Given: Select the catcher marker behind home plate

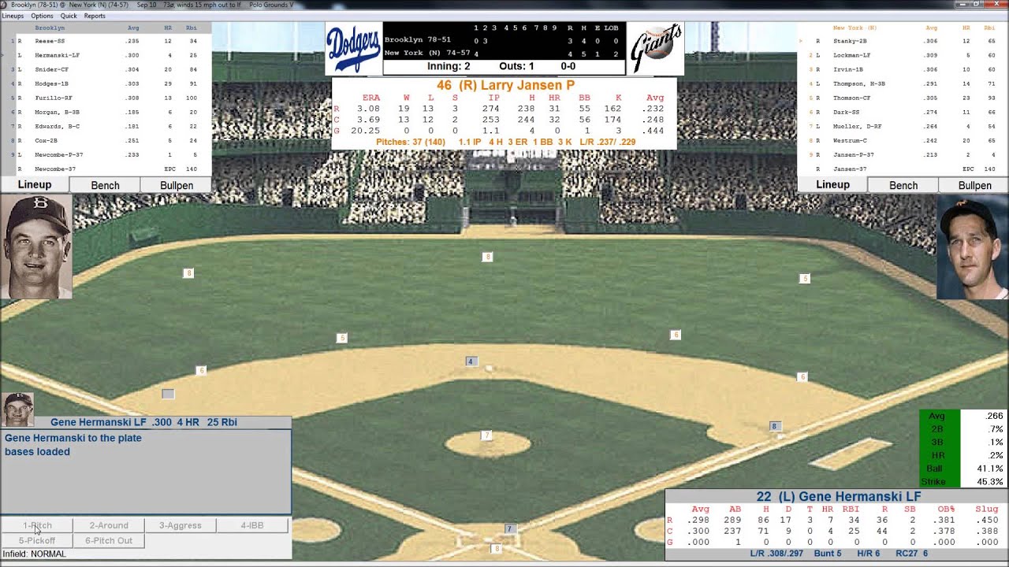Looking at the screenshot, I should [496, 548].
